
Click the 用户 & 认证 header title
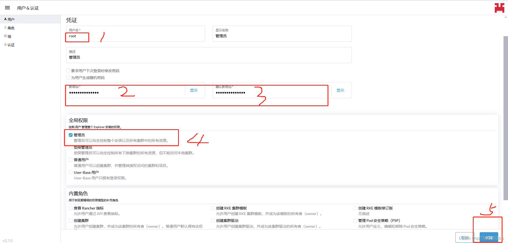28,8
